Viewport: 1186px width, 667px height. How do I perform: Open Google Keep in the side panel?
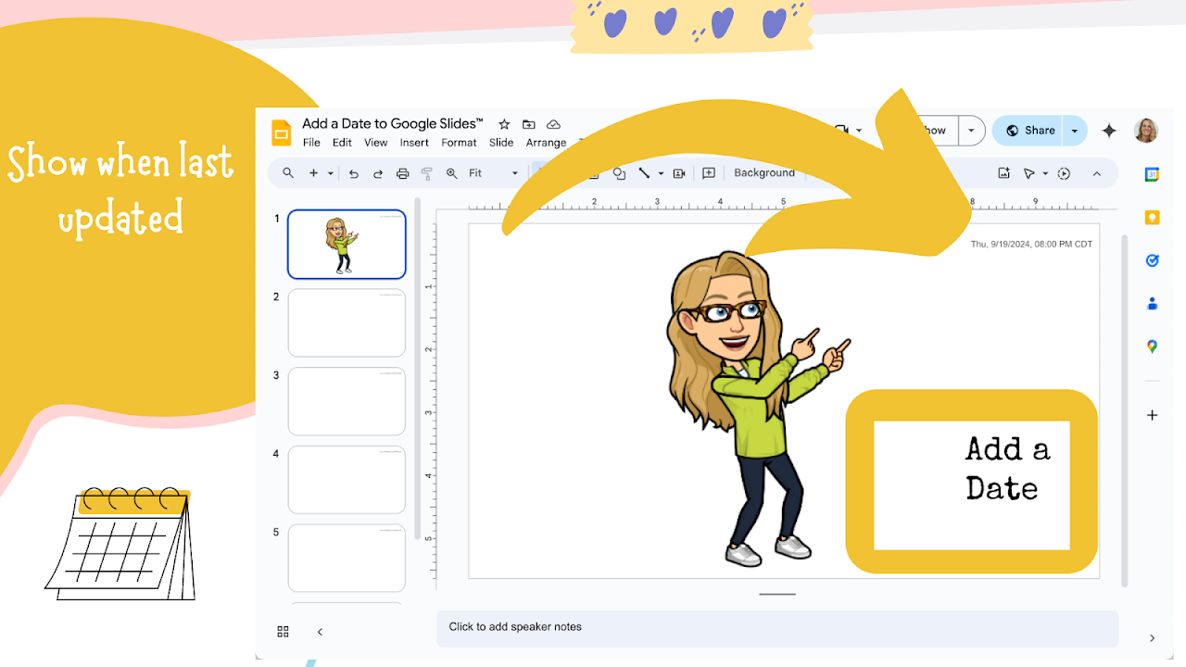[1152, 218]
